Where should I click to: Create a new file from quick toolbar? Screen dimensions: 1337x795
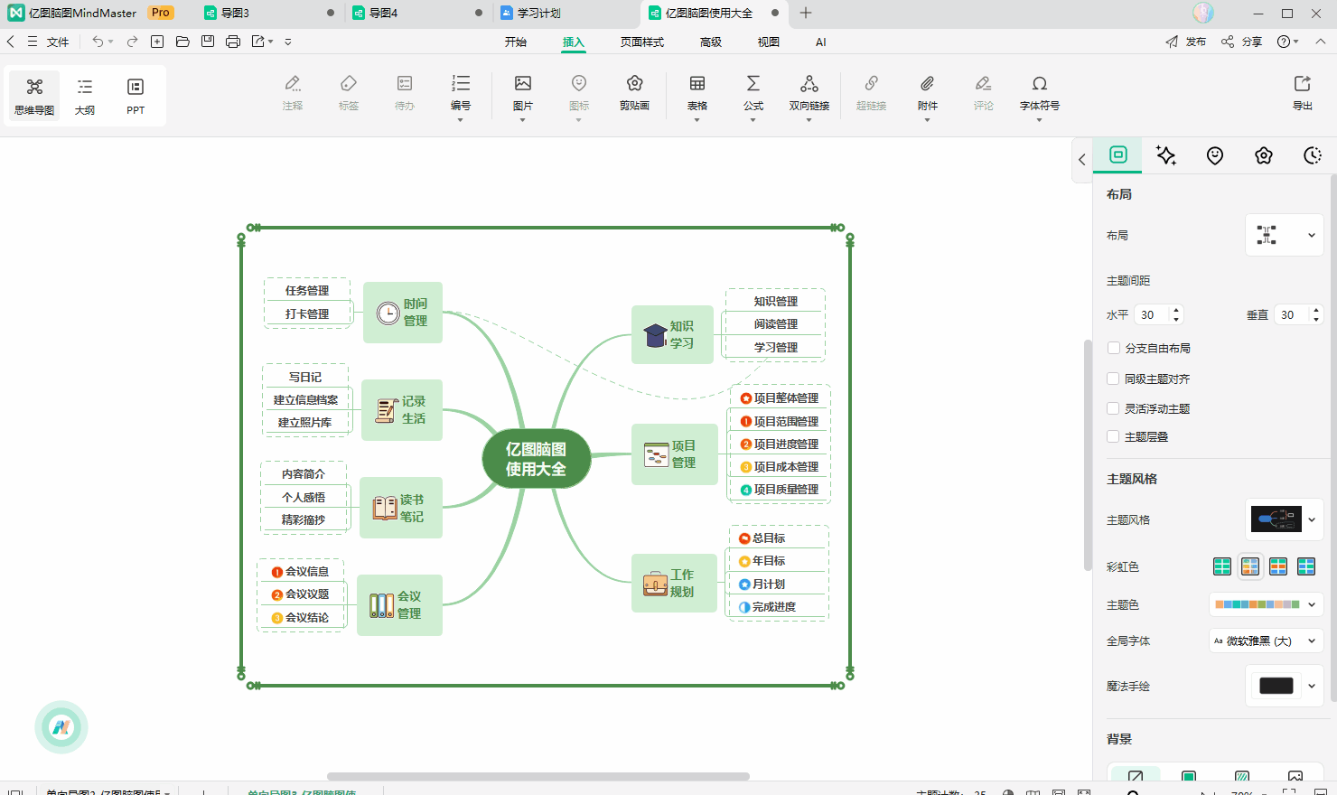157,42
